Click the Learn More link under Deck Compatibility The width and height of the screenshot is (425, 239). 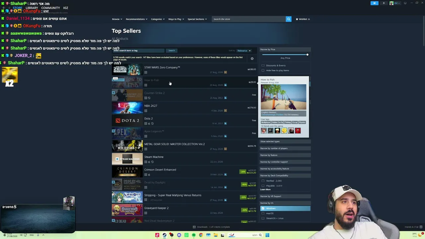click(x=265, y=190)
